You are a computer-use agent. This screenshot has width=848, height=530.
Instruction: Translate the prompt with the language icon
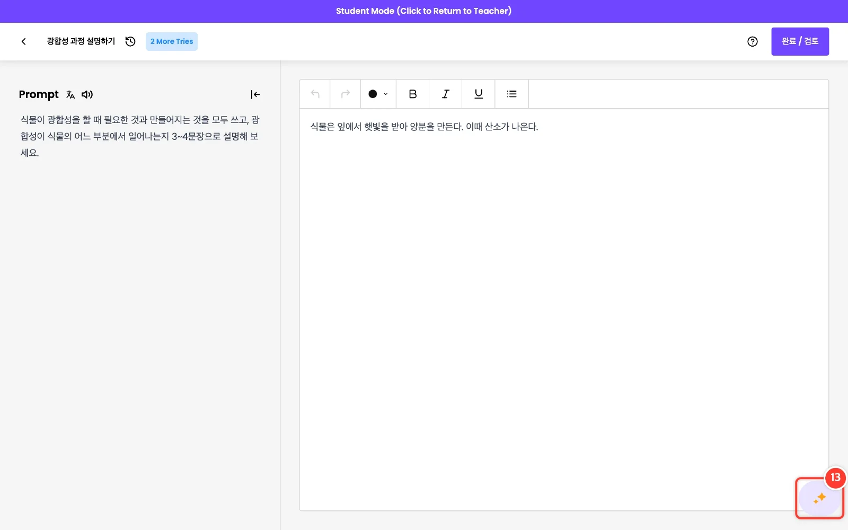click(x=70, y=94)
